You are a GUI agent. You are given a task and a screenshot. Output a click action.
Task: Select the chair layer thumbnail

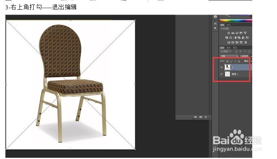(x=227, y=67)
